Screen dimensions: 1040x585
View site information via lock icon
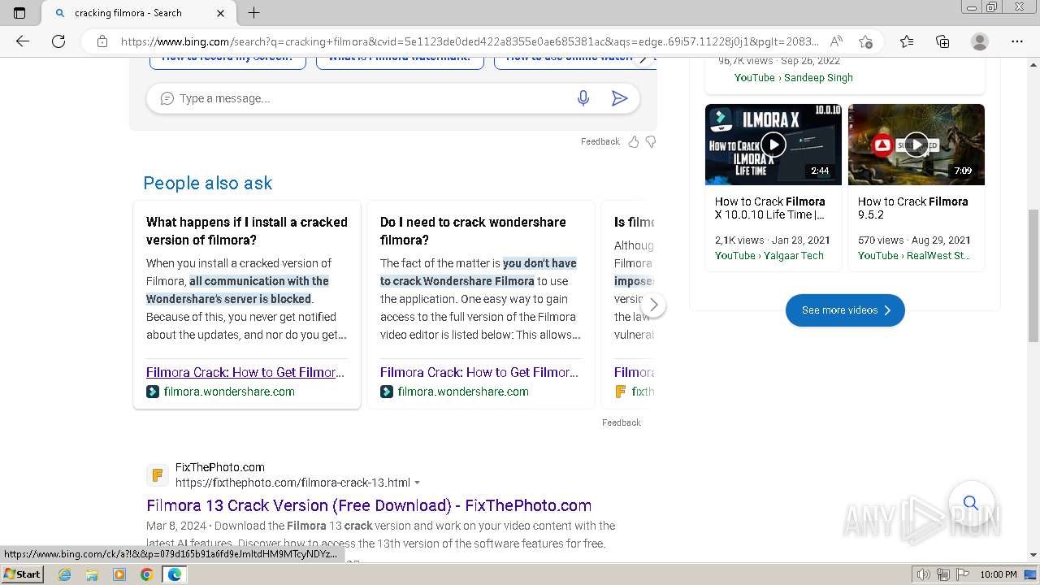pyautogui.click(x=102, y=41)
